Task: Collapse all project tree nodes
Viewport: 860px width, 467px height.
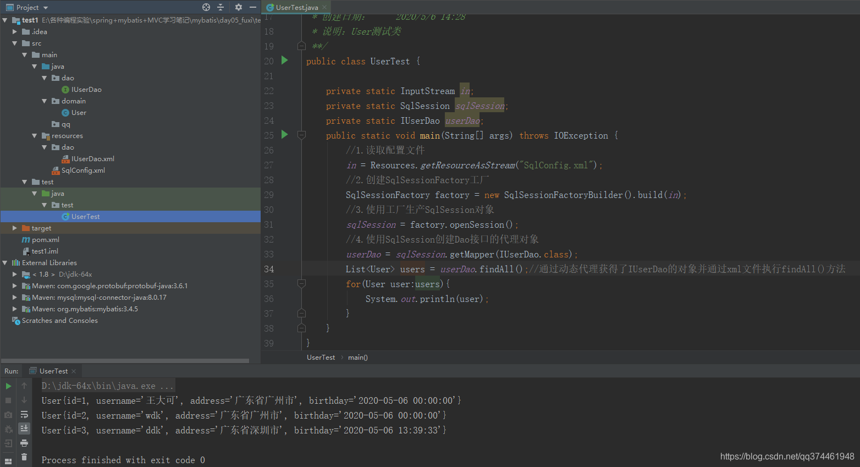Action: [x=220, y=7]
